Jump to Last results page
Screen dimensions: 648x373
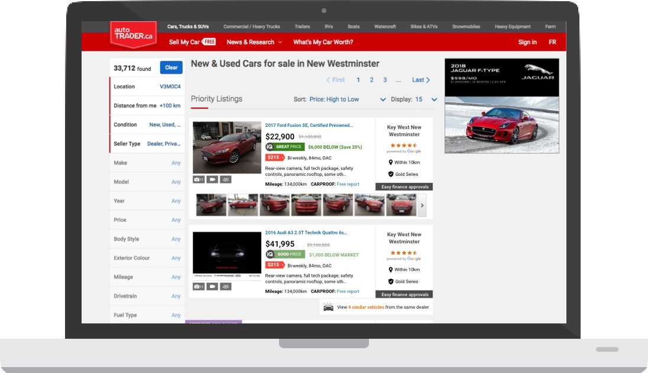click(421, 80)
